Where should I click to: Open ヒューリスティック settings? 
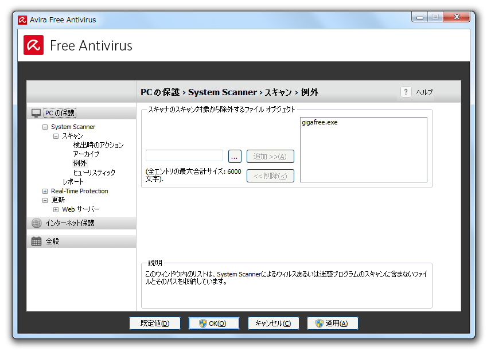click(x=94, y=173)
